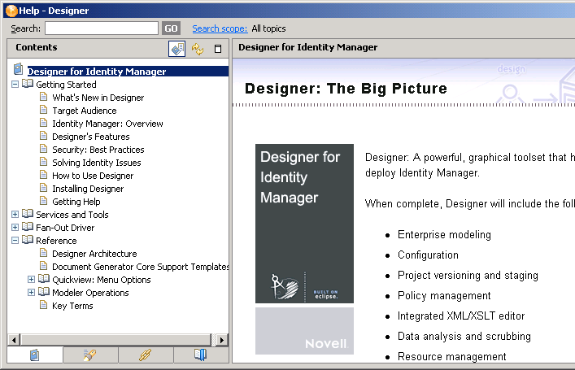Select Quickview: Menu Options label
The width and height of the screenshot is (575, 370).
[102, 280]
